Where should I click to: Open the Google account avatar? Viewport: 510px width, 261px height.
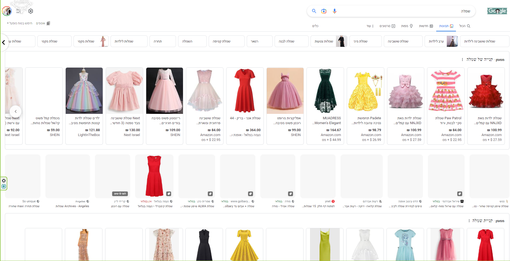coord(7,11)
